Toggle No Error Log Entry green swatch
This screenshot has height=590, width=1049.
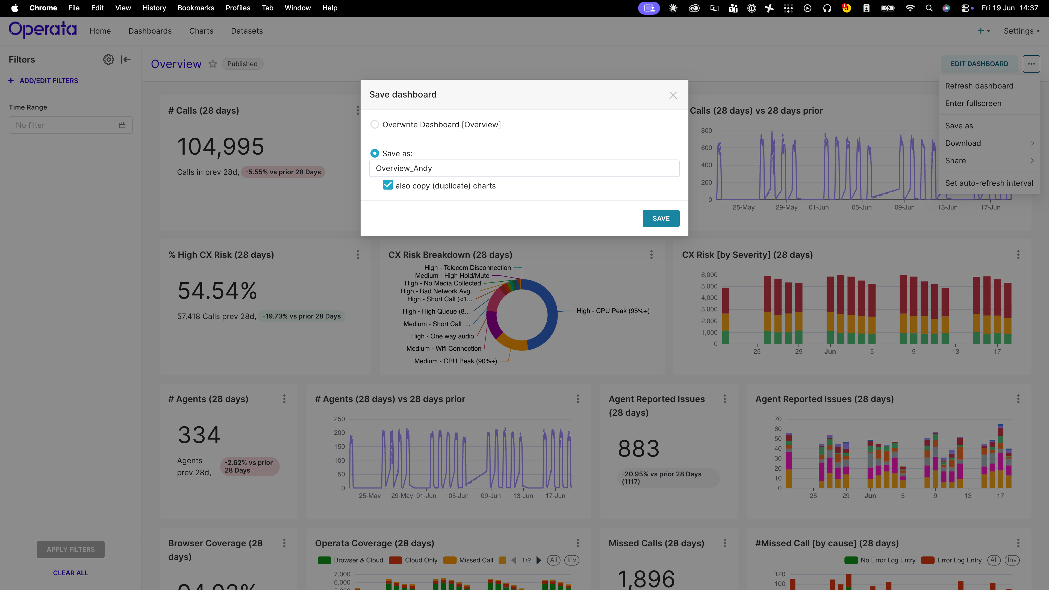pos(851,560)
